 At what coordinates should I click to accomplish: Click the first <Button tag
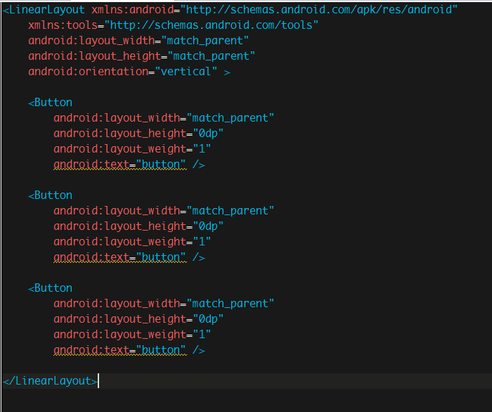pos(50,103)
